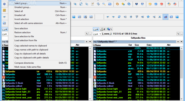
Task: Click the right-pointing forward arrow icon
Action: click(x=113, y=17)
